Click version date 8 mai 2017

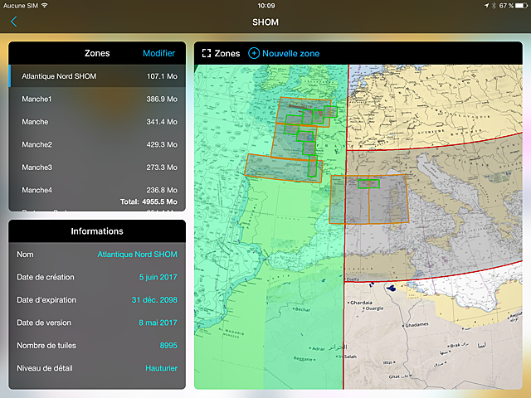pyautogui.click(x=158, y=323)
